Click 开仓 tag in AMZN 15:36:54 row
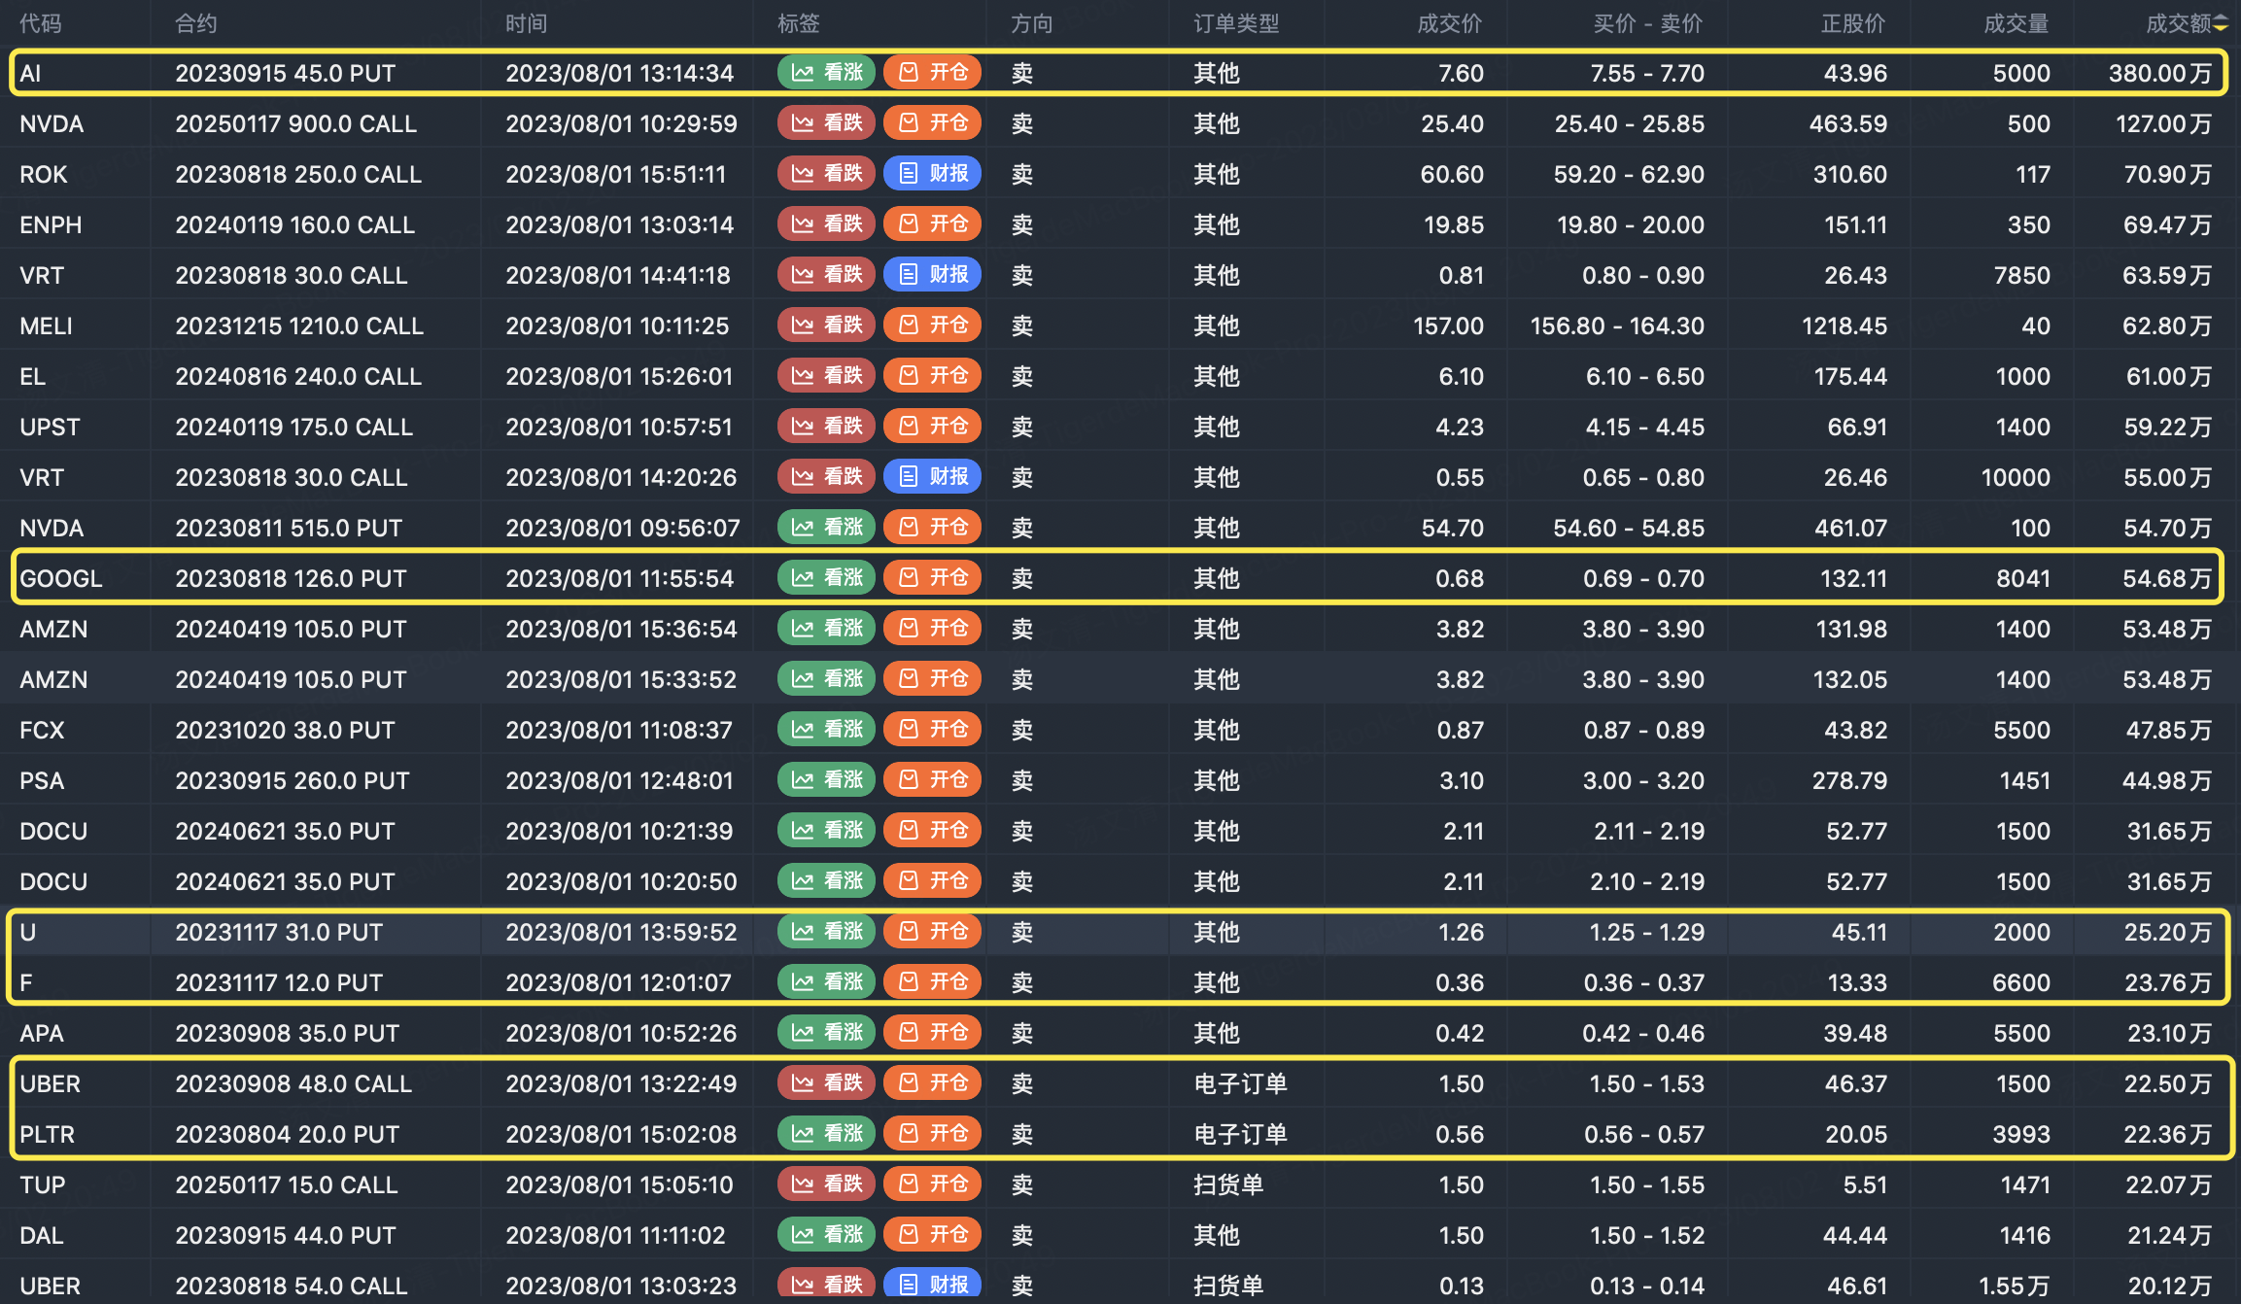2241x1304 pixels. click(x=932, y=629)
